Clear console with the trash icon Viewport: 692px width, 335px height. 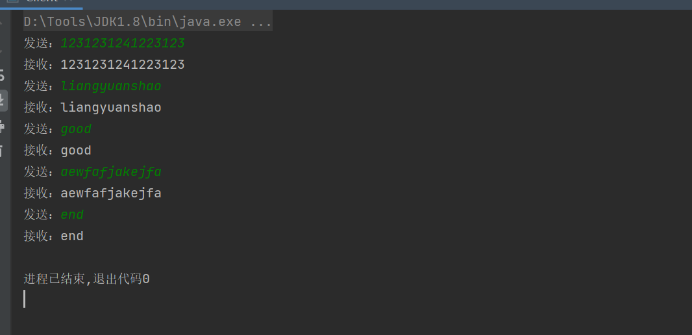[x=2, y=151]
